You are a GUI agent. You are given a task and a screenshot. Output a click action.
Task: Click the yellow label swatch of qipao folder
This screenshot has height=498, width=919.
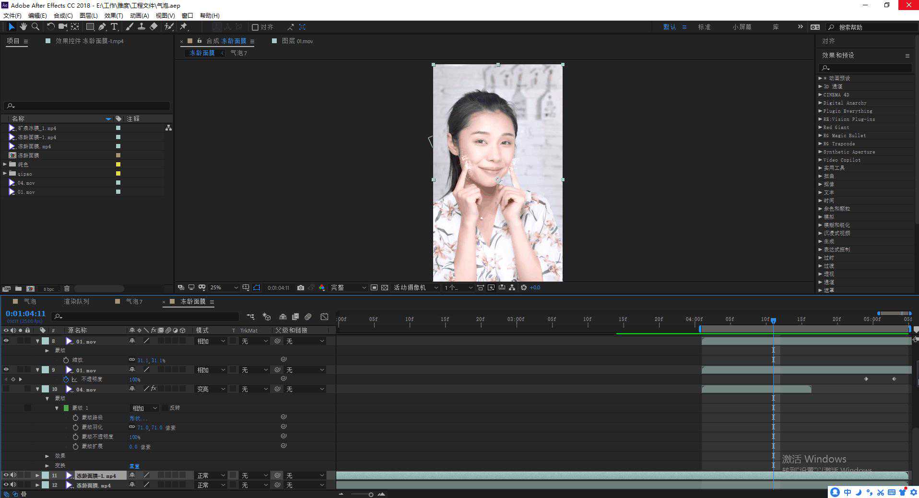point(118,174)
